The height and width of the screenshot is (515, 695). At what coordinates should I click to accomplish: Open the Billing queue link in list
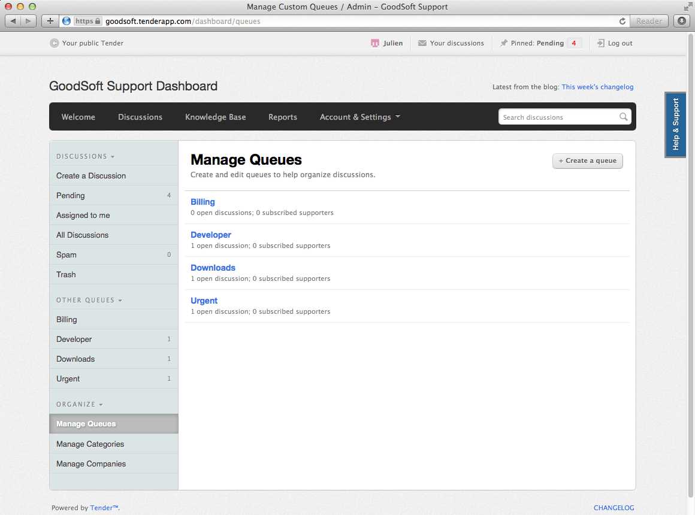click(203, 202)
